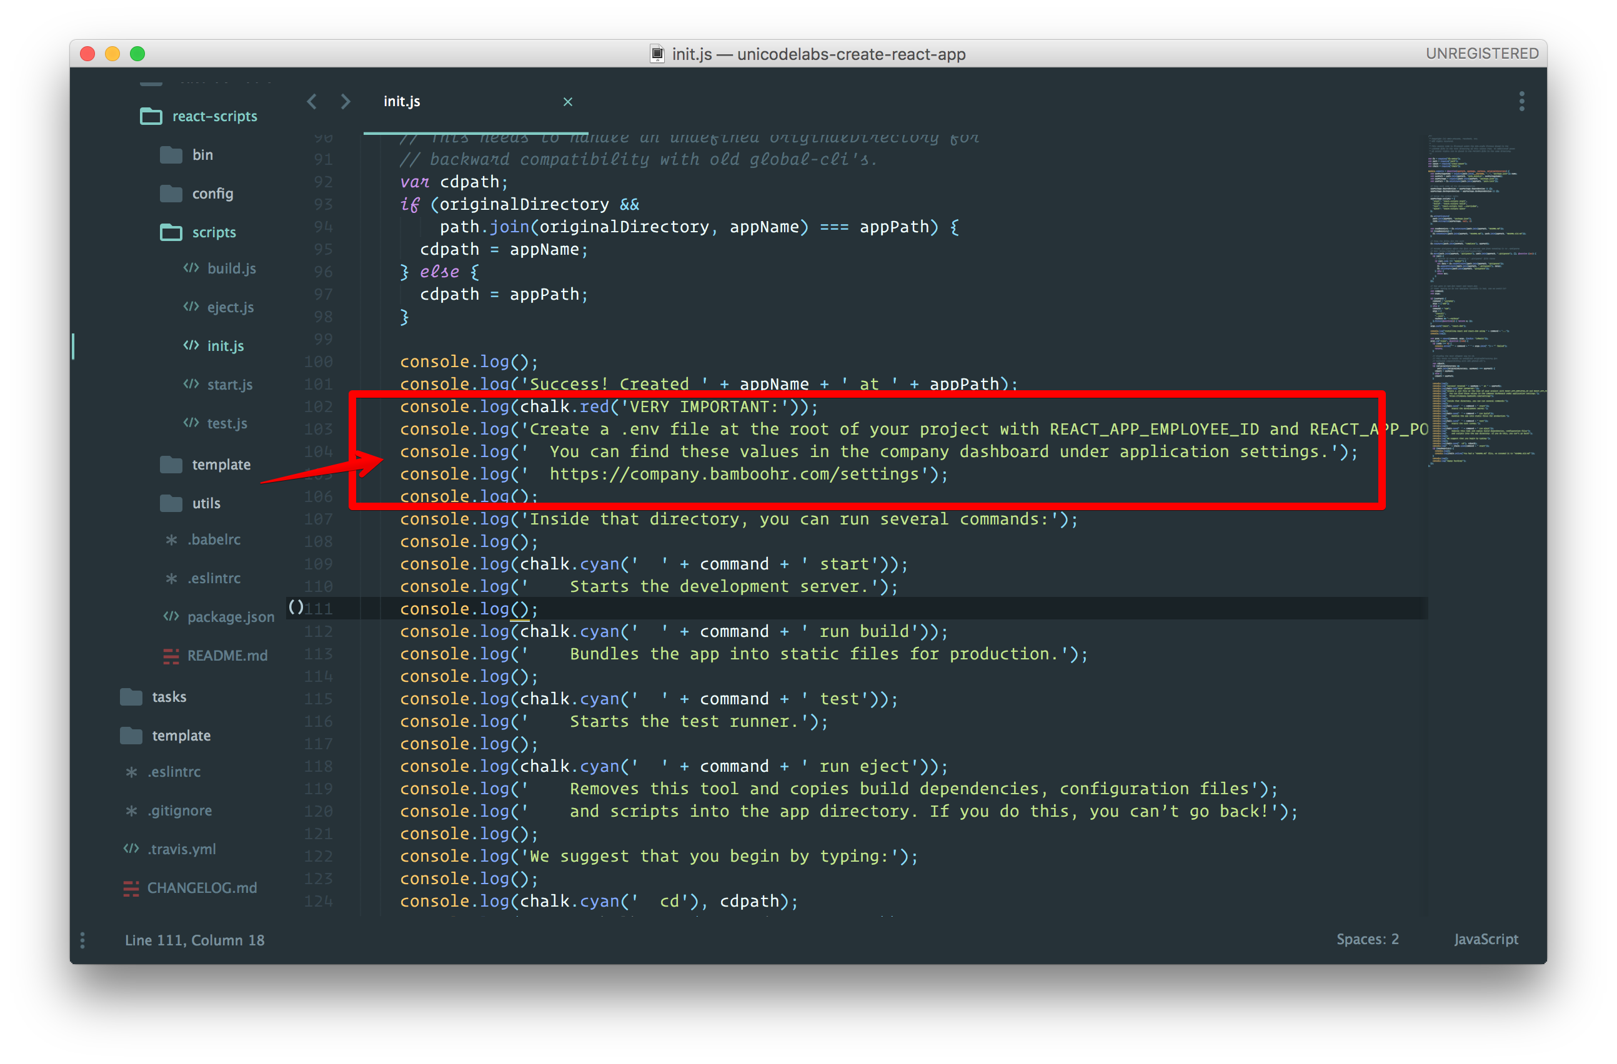Viewport: 1617px width, 1064px height.
Task: Click the back navigation arrow icon
Action: tap(312, 102)
